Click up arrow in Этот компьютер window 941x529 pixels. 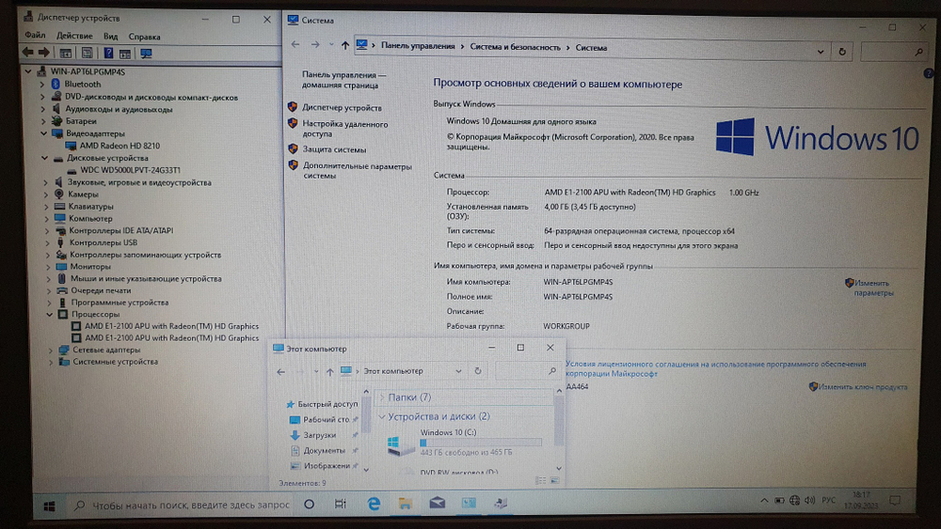329,372
